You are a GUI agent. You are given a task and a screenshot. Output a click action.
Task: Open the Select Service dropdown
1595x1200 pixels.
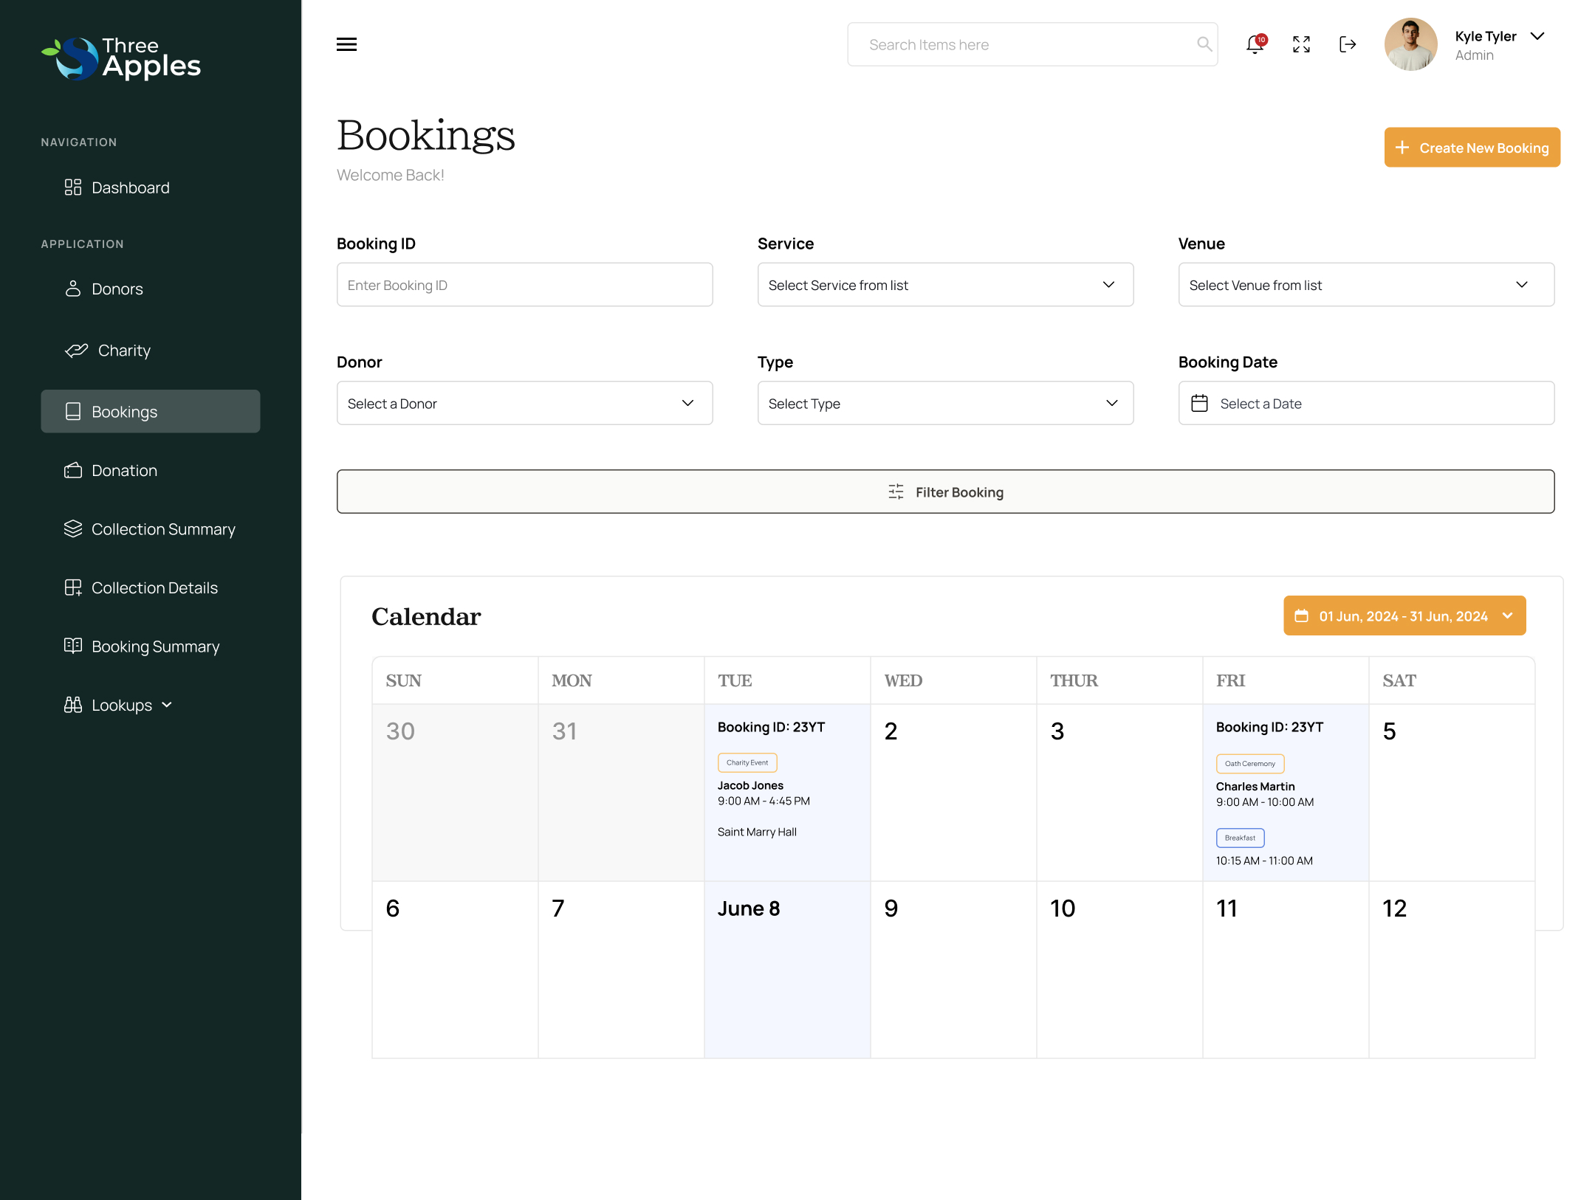click(x=944, y=284)
